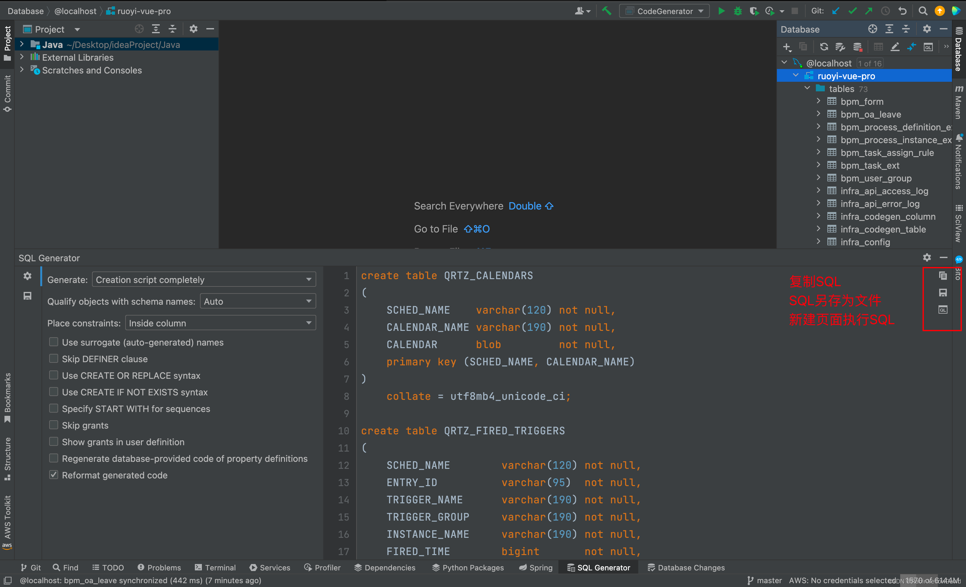Open the Database Changes tab
The width and height of the screenshot is (966, 587).
(686, 568)
